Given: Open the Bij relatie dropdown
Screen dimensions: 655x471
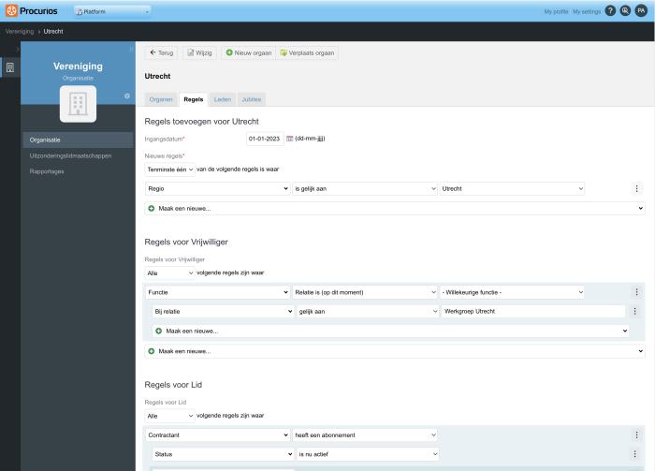Looking at the screenshot, I should (x=223, y=312).
